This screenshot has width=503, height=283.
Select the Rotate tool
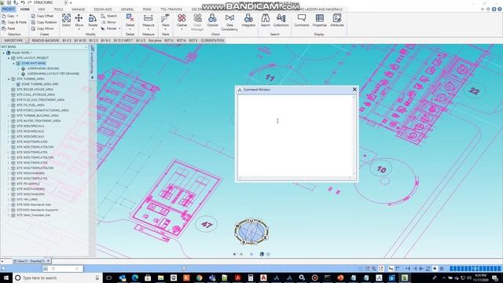[93, 20]
